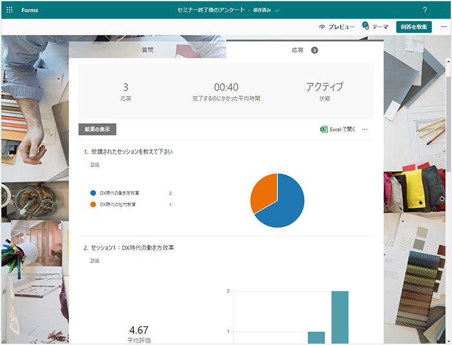The image size is (452, 345).
Task: Click the 4.67 average rating value
Action: [x=138, y=330]
